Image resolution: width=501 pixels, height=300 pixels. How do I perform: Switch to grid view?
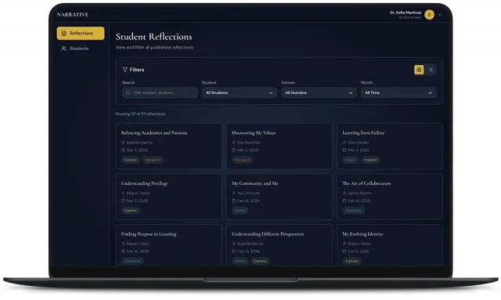pyautogui.click(x=419, y=70)
